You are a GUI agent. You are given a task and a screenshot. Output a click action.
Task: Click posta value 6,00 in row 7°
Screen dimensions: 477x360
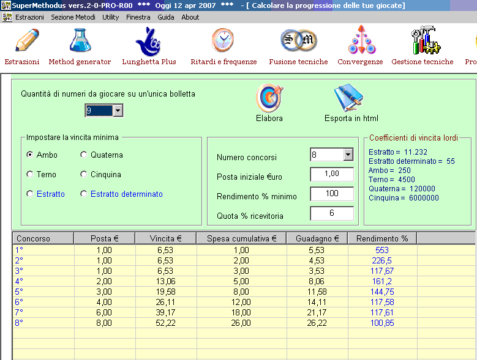click(x=104, y=313)
